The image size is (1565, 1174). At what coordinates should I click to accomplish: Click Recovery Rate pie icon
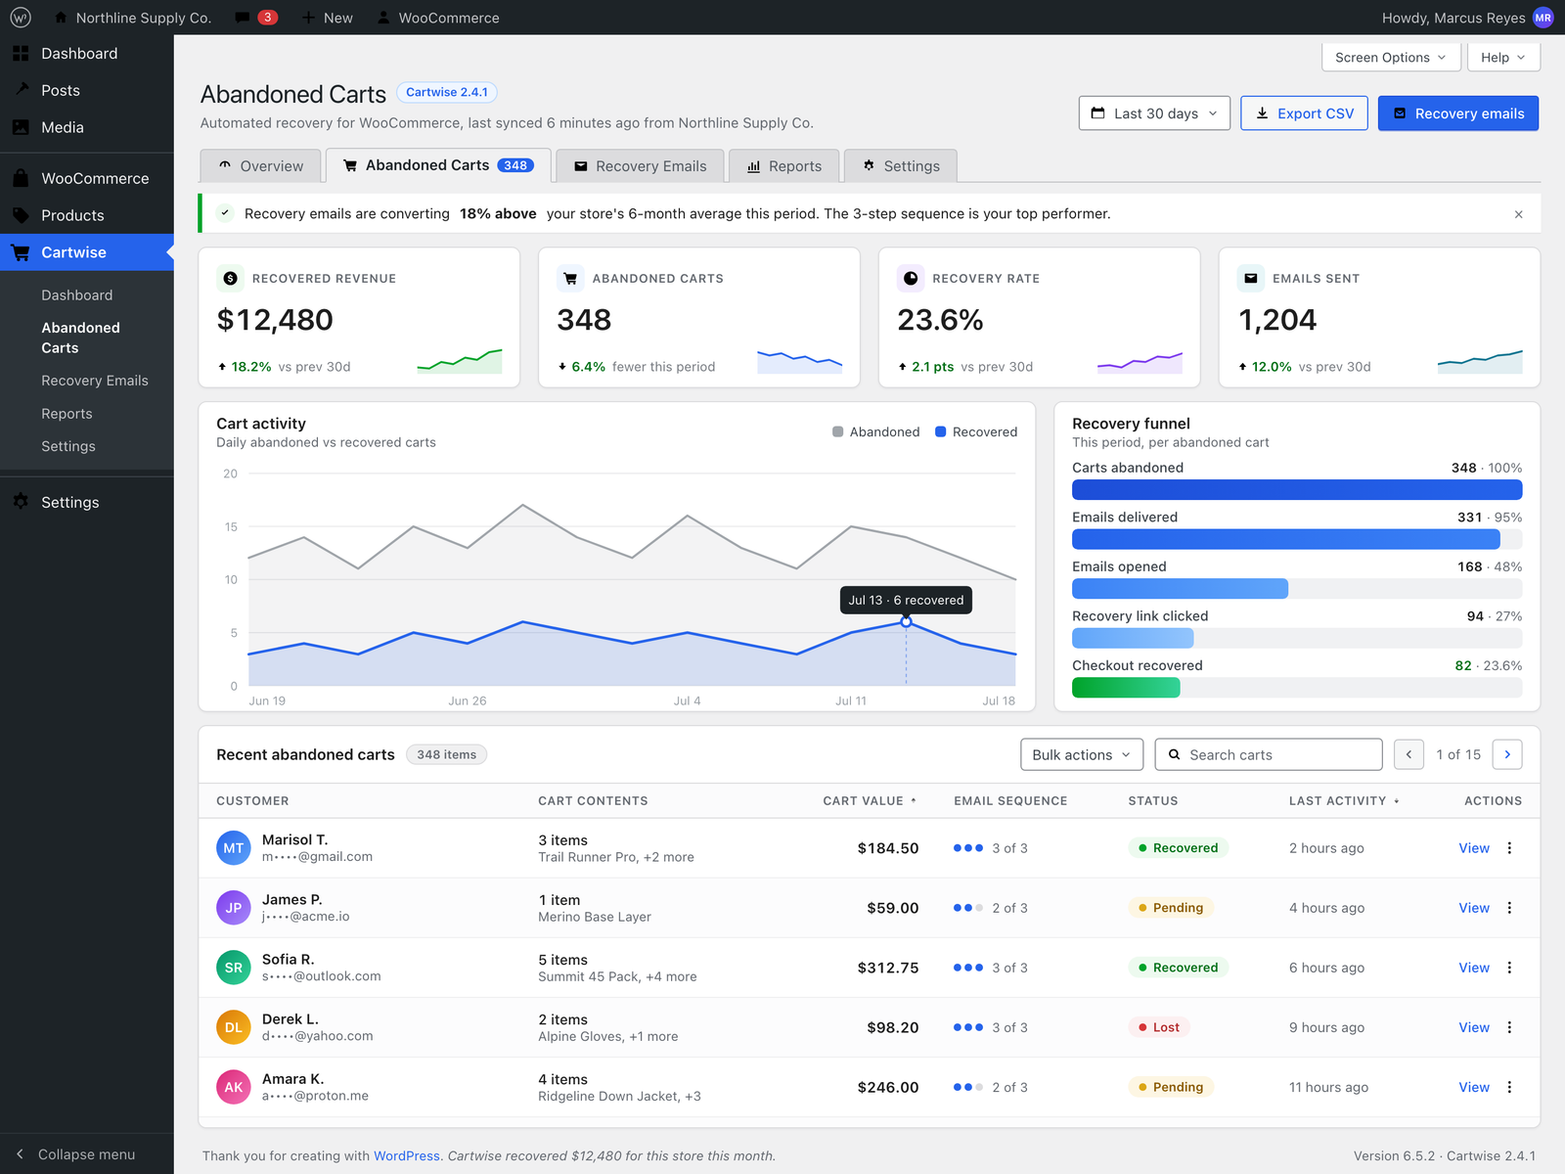coord(911,278)
